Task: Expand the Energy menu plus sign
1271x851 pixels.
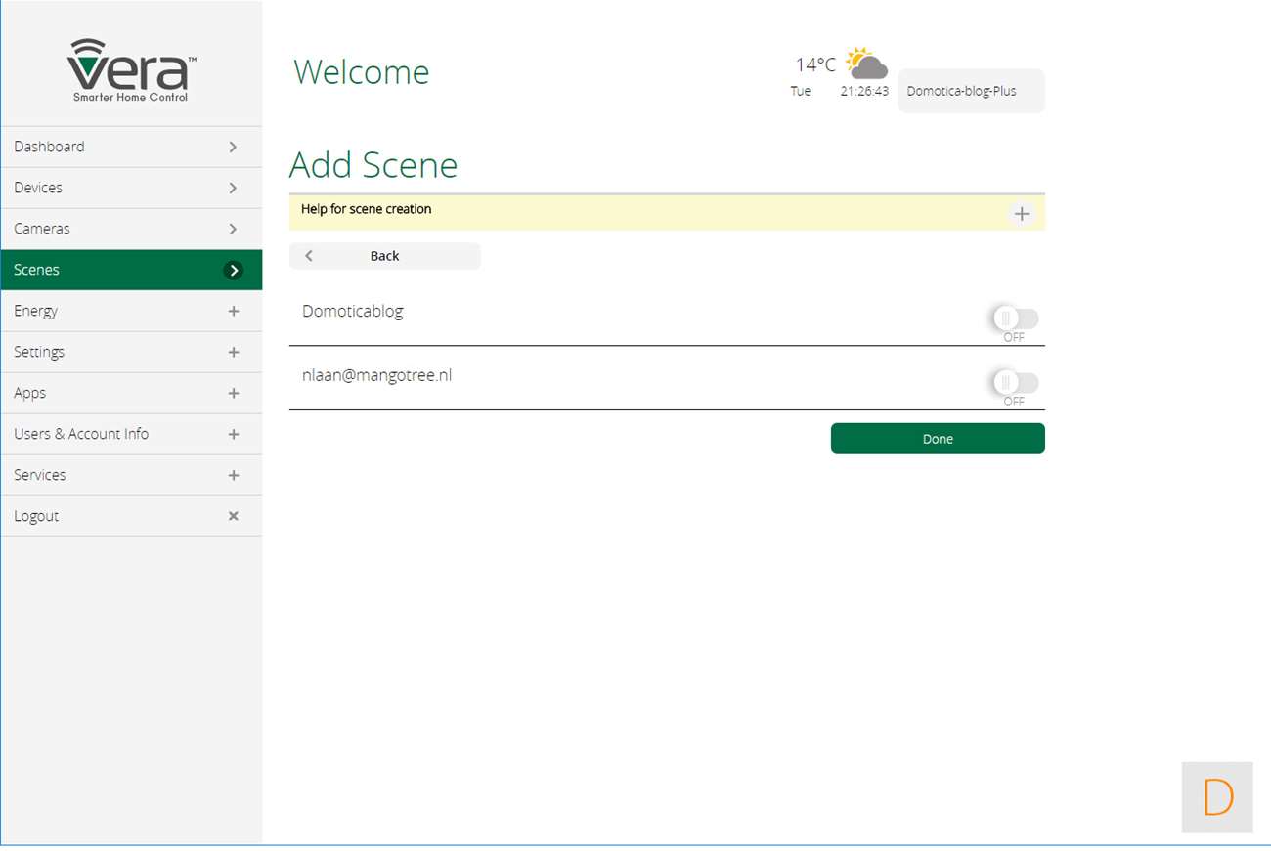Action: tap(233, 311)
